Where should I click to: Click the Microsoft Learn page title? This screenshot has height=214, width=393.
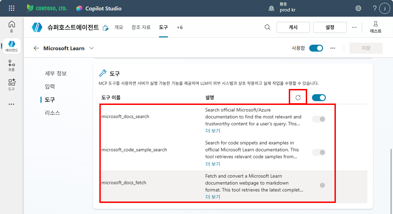coord(64,48)
